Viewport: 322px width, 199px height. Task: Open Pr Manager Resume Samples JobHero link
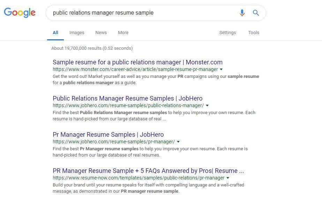108,135
